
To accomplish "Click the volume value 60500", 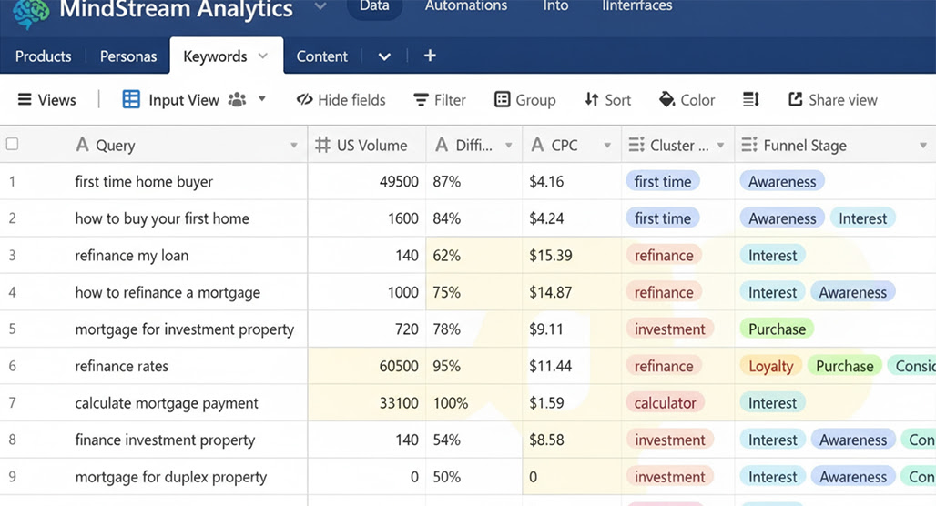I will [x=399, y=366].
